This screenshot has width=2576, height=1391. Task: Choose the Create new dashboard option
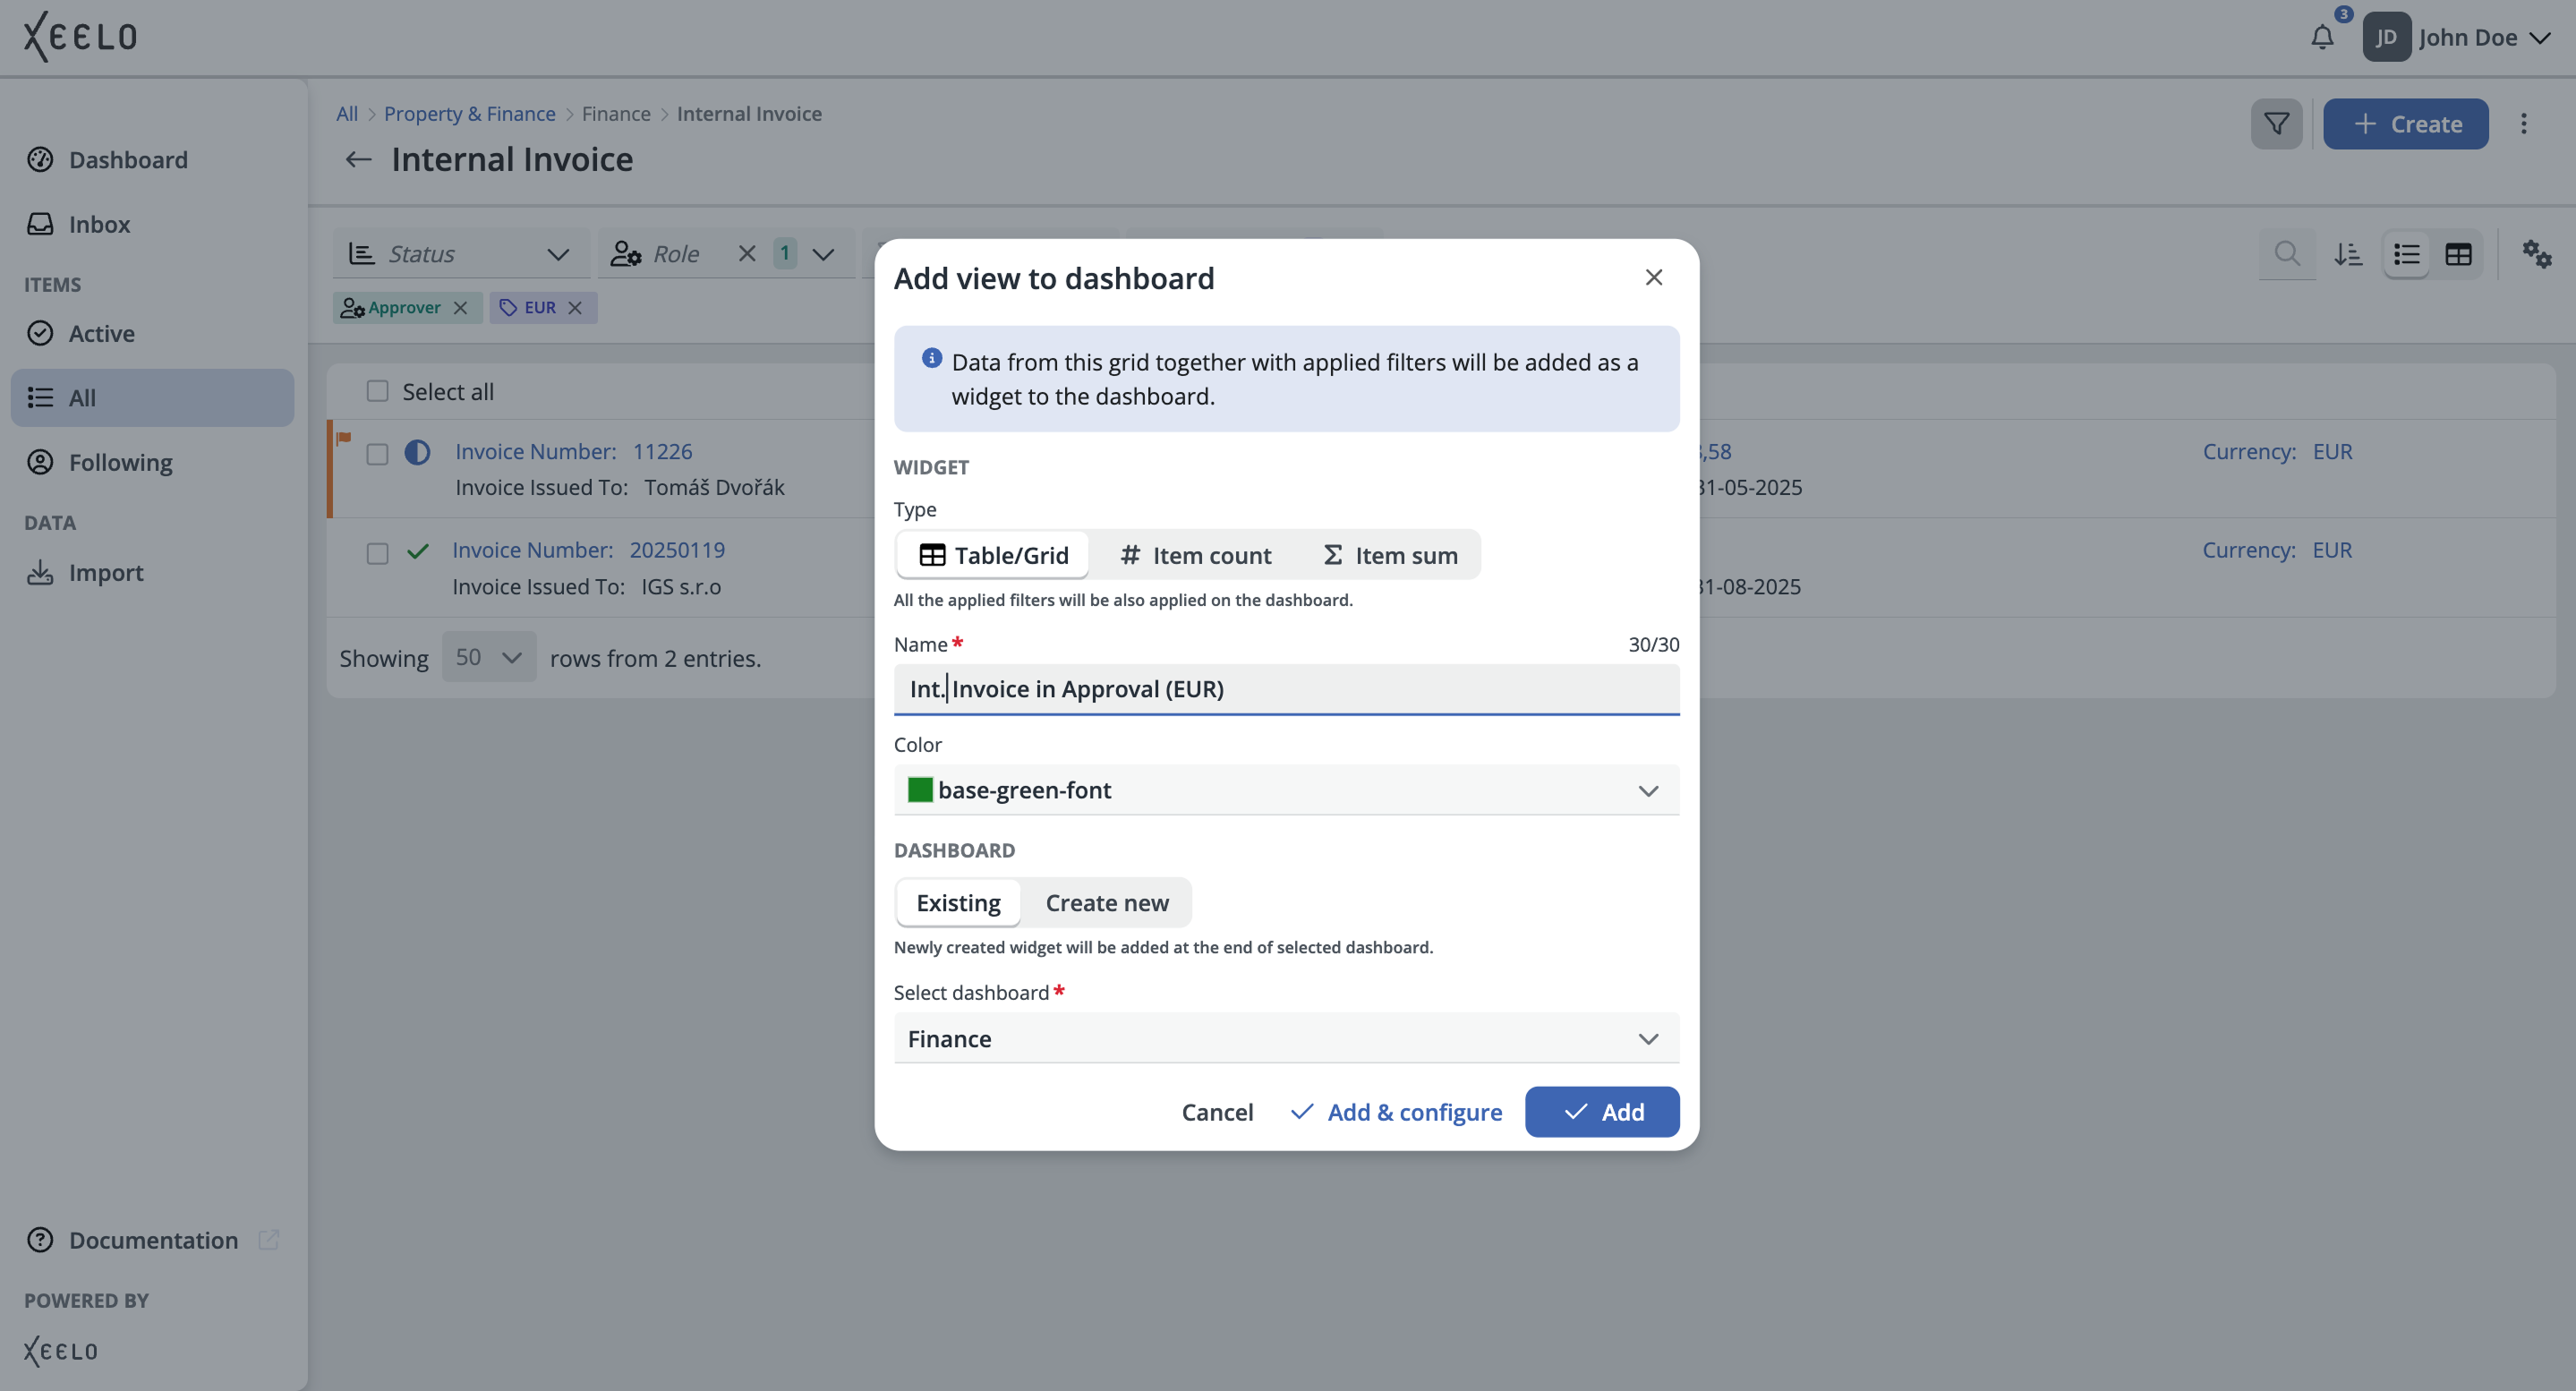[1107, 903]
